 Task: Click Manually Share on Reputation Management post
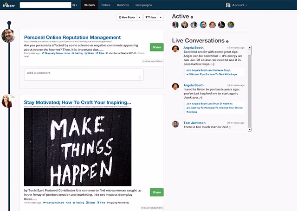(52, 53)
